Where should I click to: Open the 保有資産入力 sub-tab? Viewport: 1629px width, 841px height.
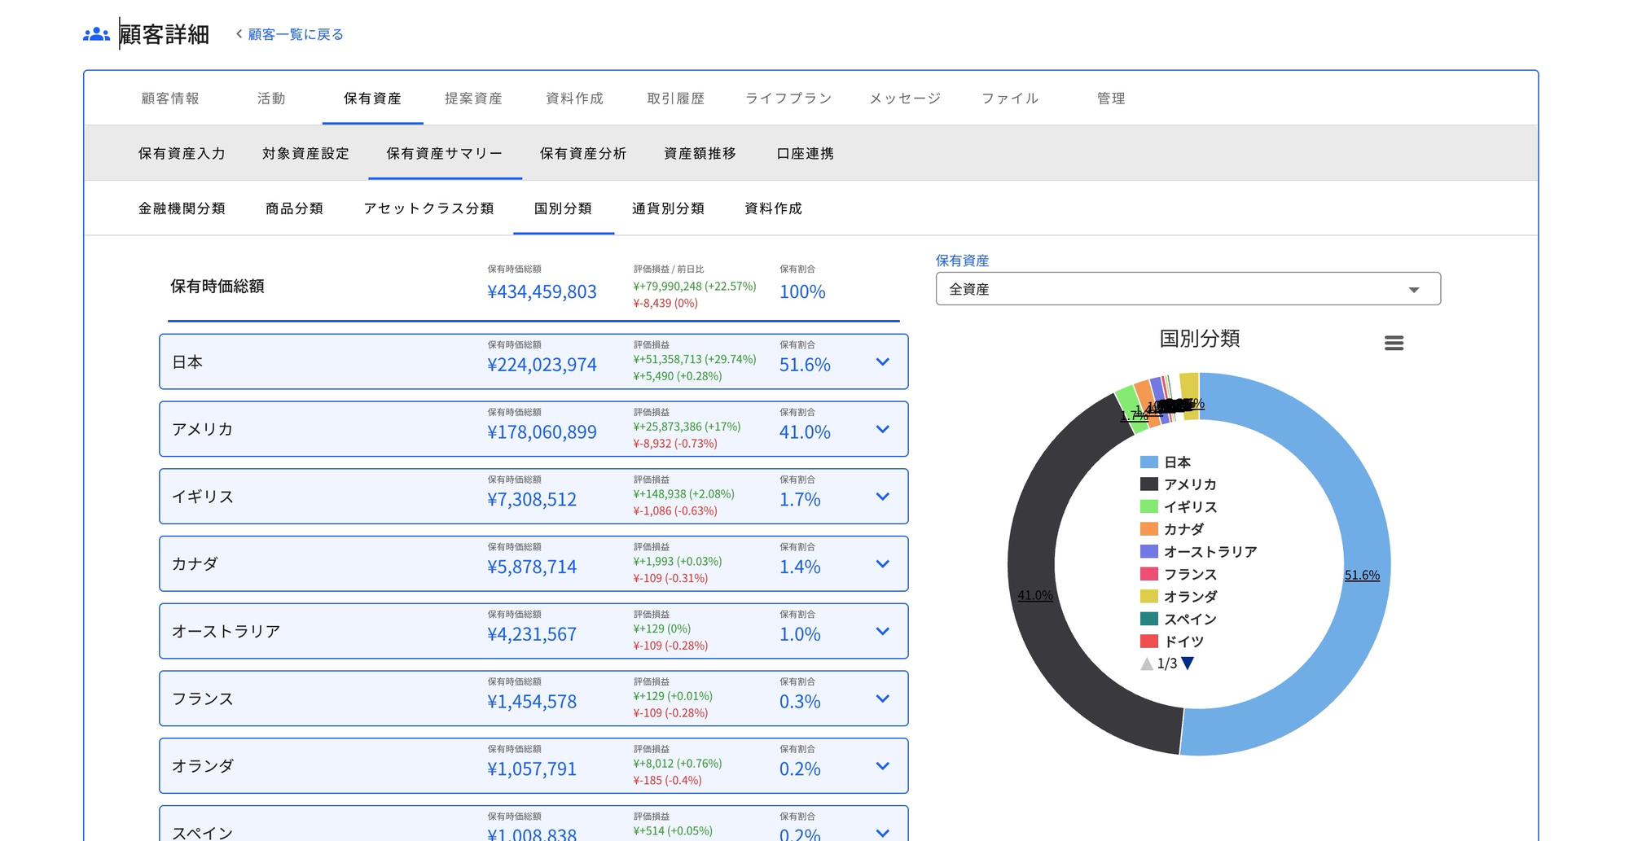click(182, 153)
